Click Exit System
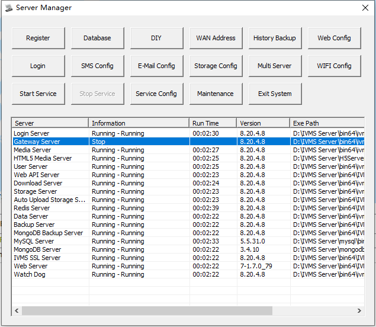 tap(275, 94)
